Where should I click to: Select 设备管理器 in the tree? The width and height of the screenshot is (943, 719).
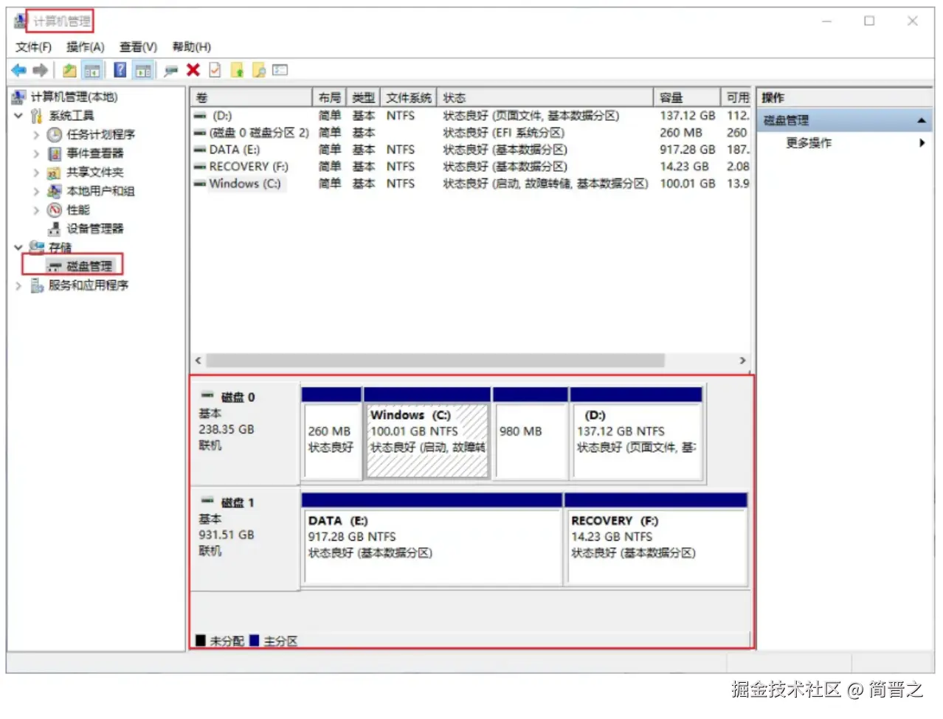click(x=95, y=229)
